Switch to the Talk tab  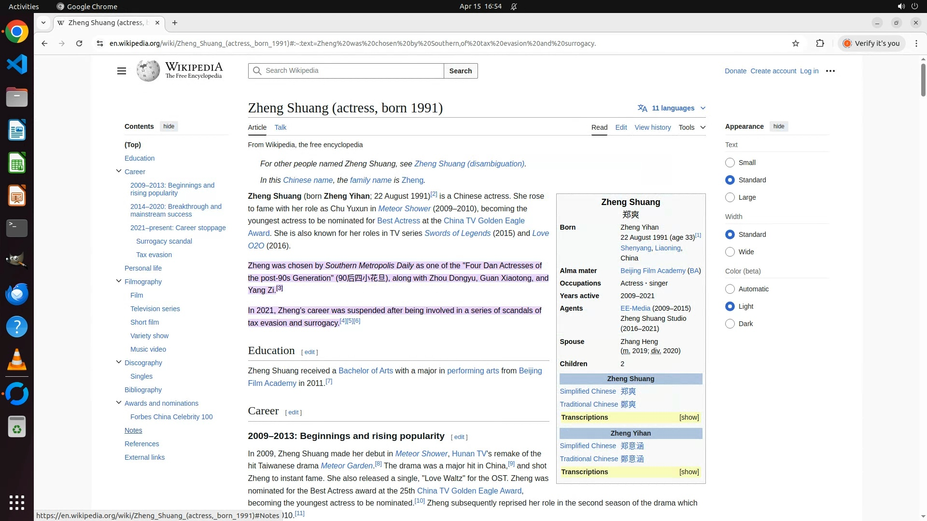tap(280, 127)
